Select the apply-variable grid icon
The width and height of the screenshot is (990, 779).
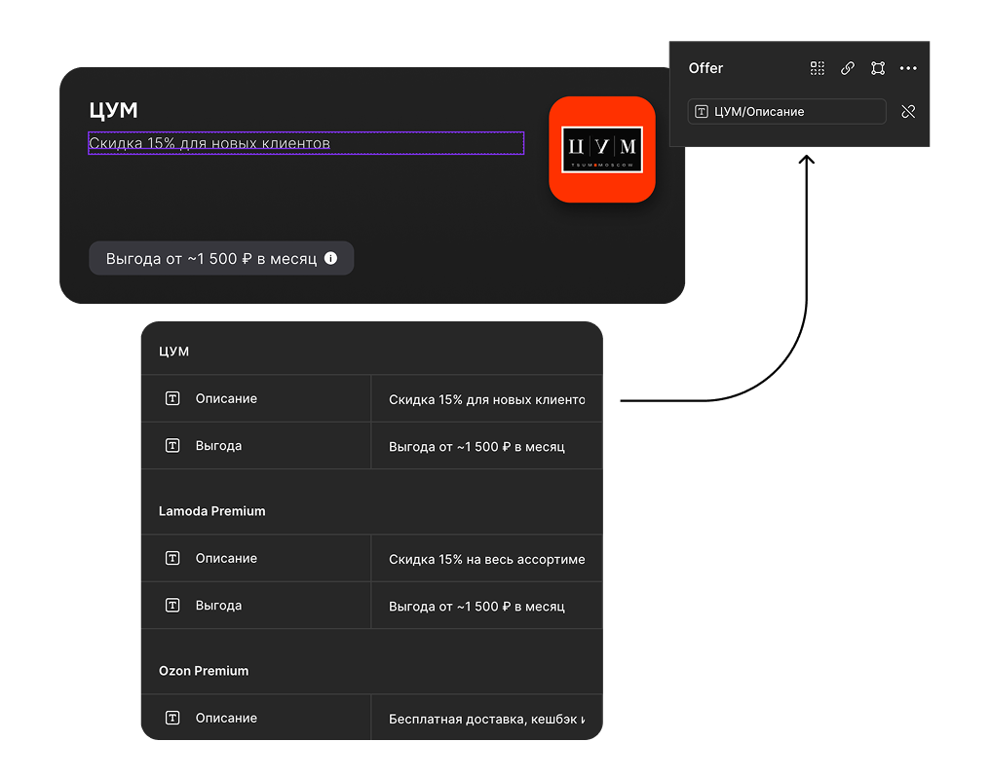[x=817, y=68]
